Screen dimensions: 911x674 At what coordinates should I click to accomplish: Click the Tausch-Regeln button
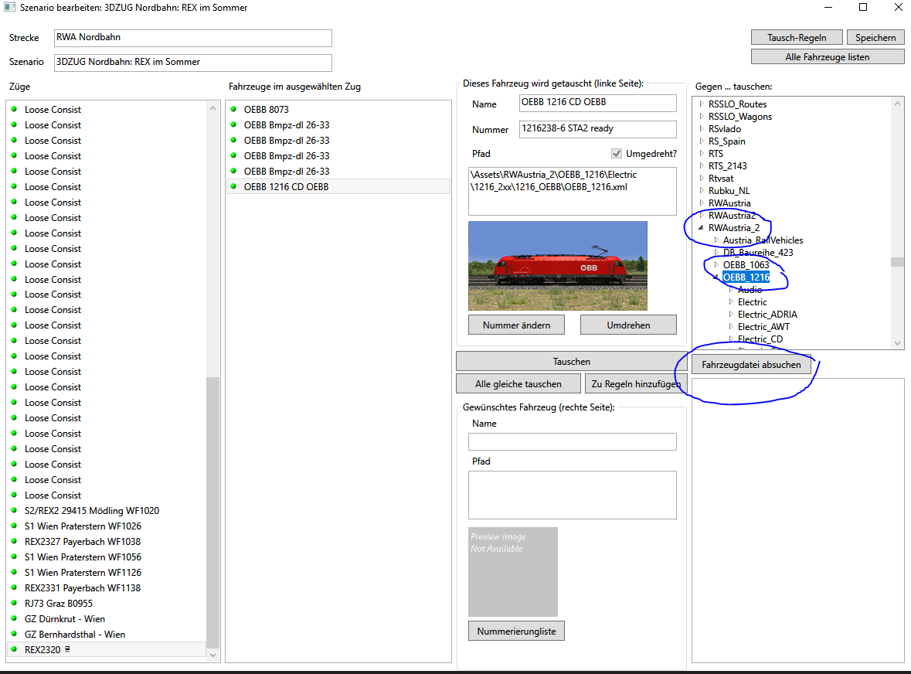tap(797, 38)
